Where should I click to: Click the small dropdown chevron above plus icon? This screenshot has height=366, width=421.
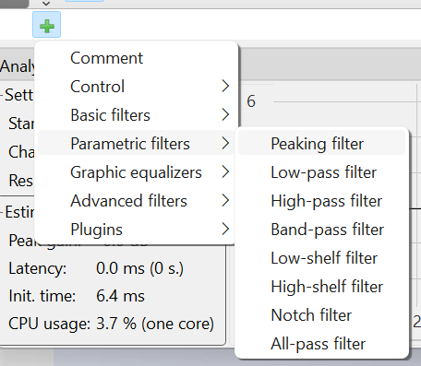tap(46, 4)
